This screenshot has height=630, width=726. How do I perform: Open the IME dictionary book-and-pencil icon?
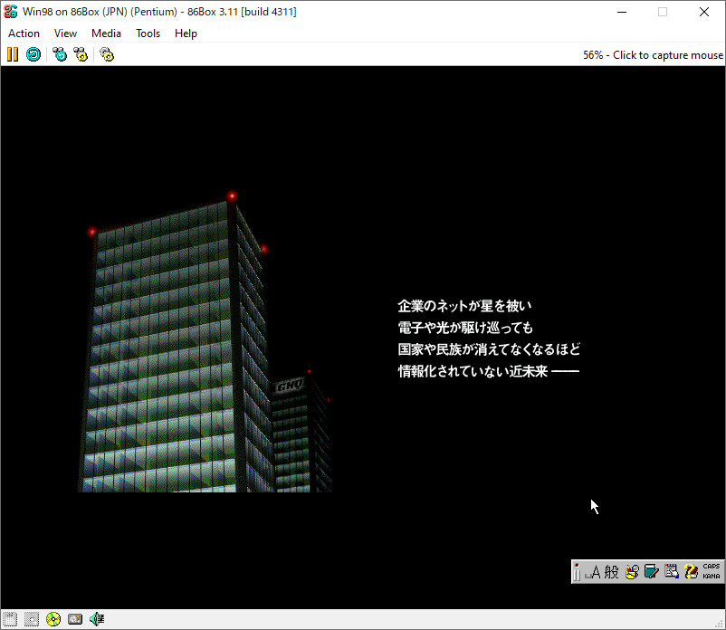click(651, 572)
